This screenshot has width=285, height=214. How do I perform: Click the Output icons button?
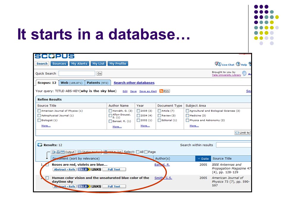(63, 152)
